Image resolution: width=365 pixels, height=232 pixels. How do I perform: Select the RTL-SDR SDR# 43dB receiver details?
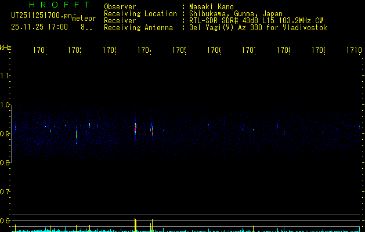(x=256, y=21)
